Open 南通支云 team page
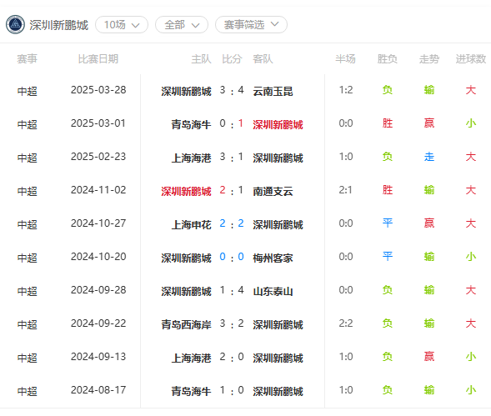The height and width of the screenshot is (416, 491). [273, 191]
